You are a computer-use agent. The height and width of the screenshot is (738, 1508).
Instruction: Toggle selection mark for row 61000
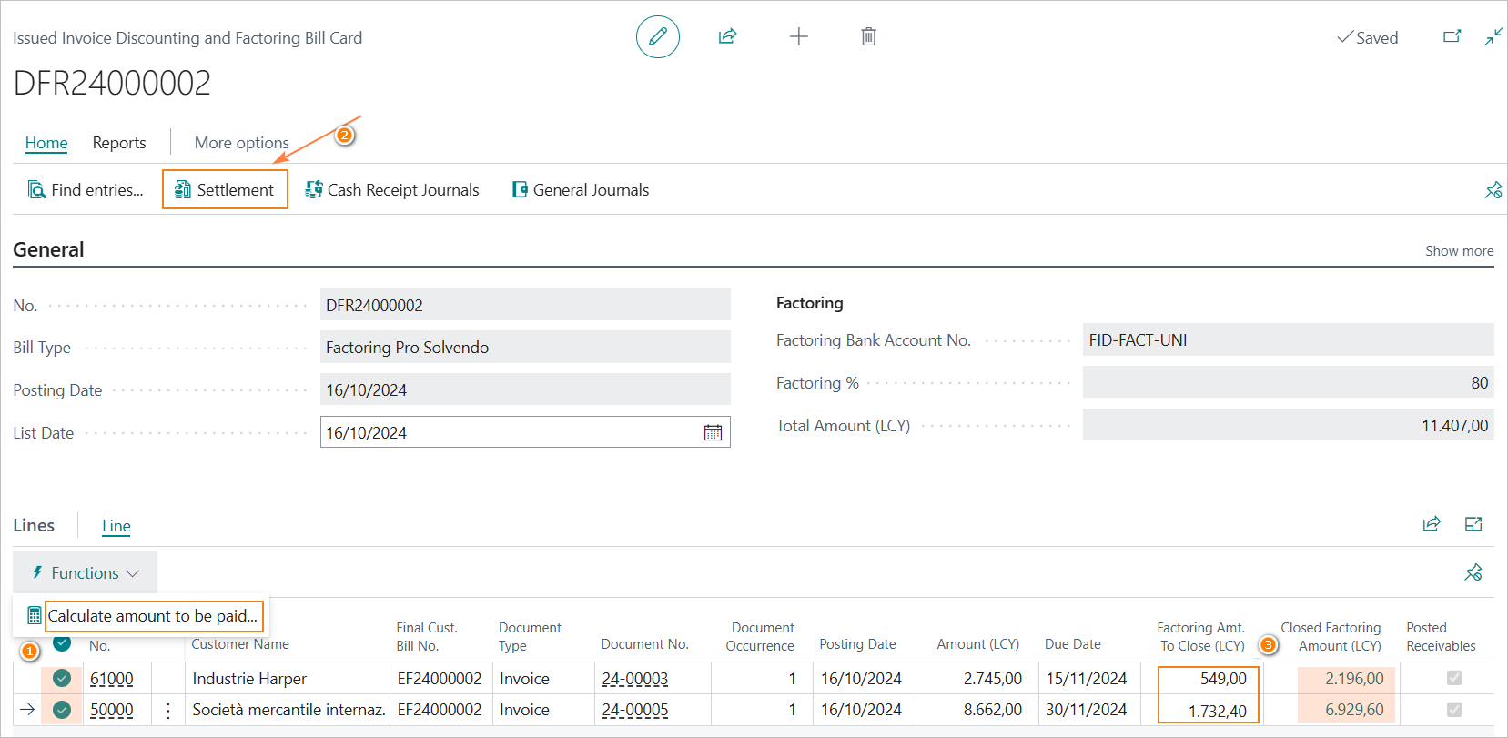(62, 679)
